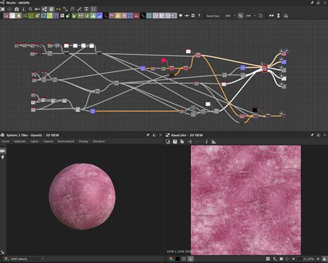This screenshot has width=328, height=263.
Task: Pin the 3D view panel with its pushpin icon
Action: [148, 135]
